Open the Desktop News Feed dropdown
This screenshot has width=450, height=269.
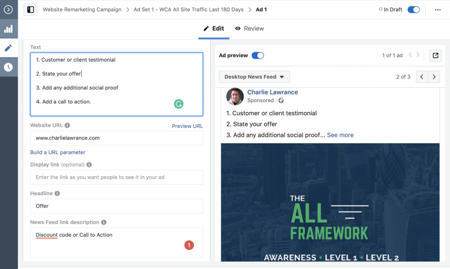pyautogui.click(x=254, y=77)
